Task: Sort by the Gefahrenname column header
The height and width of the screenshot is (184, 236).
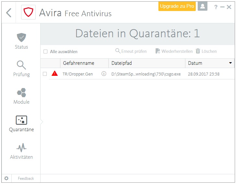Action: 84,63
